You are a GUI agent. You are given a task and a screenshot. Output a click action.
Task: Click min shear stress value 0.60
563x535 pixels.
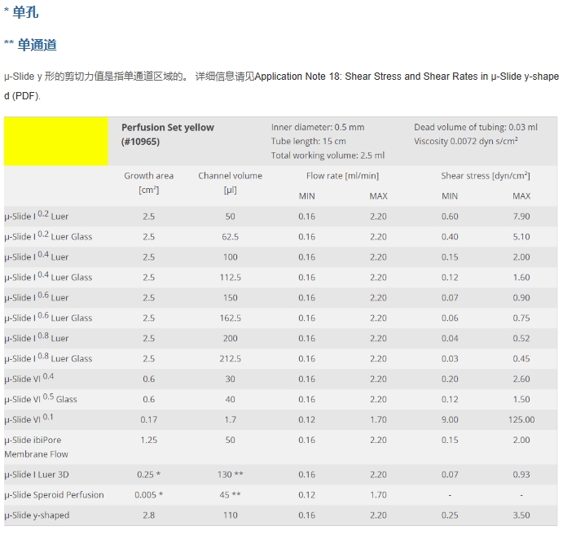coord(450,217)
